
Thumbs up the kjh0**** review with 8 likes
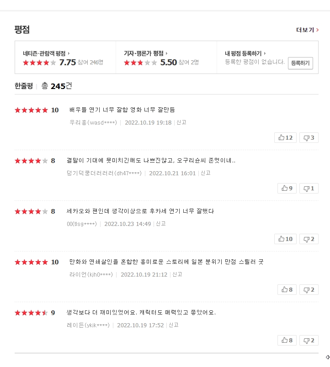coord(287,289)
